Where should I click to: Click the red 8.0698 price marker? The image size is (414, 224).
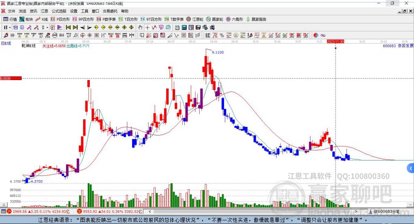pos(11,78)
